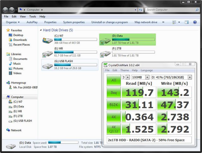The height and width of the screenshot is (153, 202).
Task: Open the address bar history dropdown
Action: [135, 10]
